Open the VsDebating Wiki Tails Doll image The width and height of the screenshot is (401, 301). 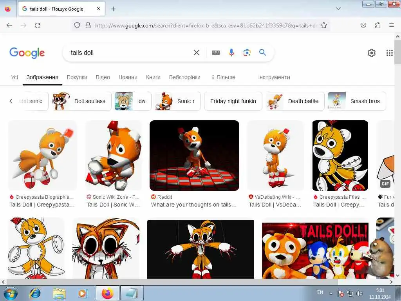point(276,155)
